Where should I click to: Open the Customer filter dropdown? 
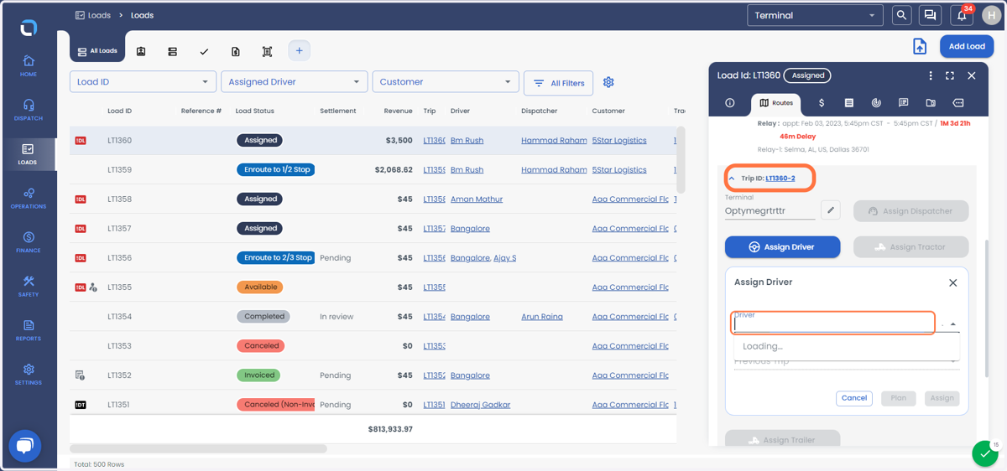coord(445,82)
